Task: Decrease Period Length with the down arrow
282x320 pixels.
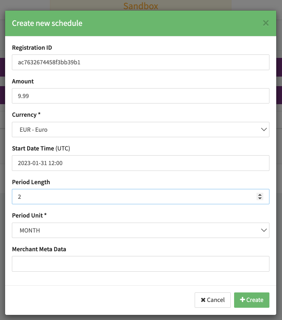Action: tap(260, 198)
